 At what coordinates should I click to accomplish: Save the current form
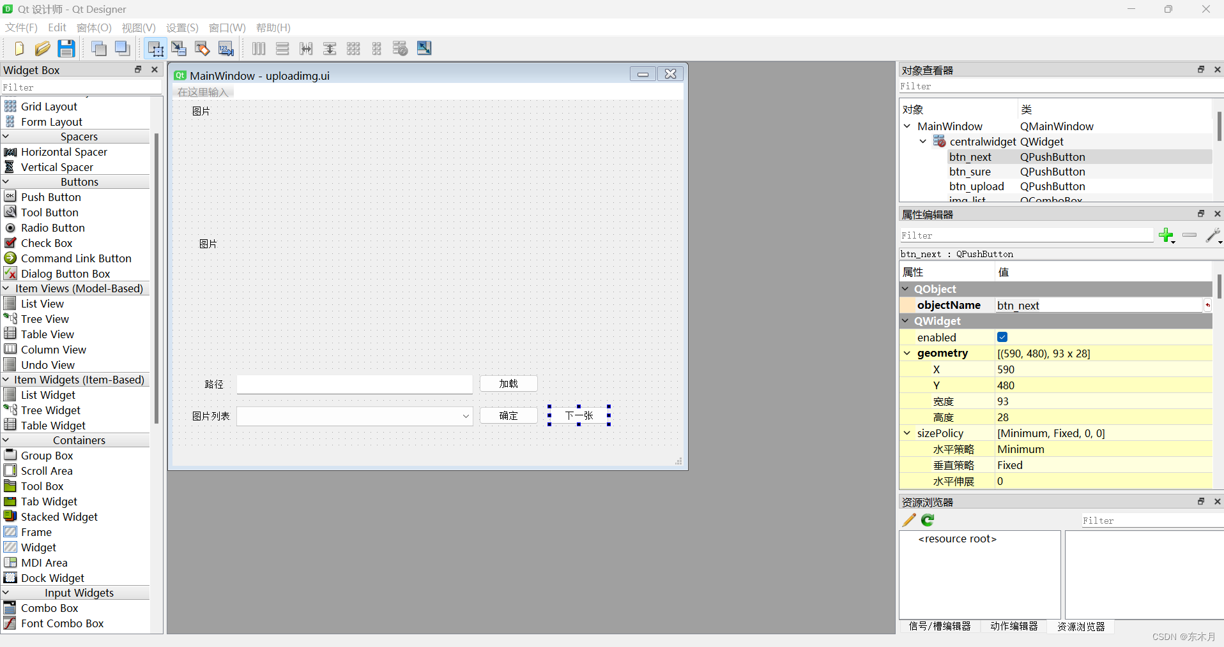point(66,48)
